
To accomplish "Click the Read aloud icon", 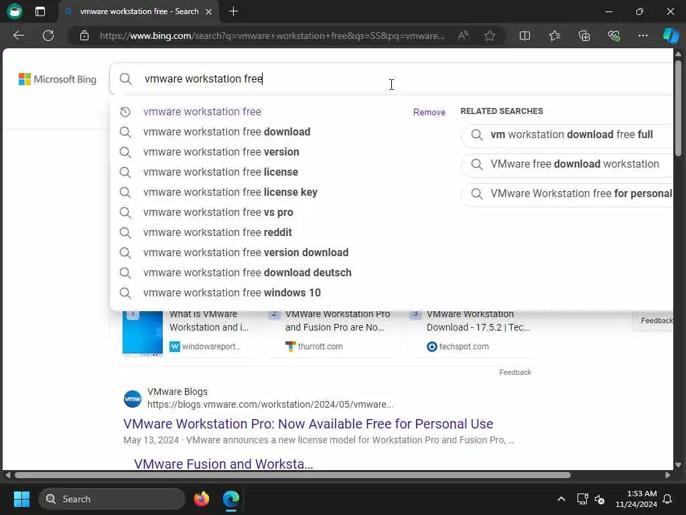I will 463,36.
